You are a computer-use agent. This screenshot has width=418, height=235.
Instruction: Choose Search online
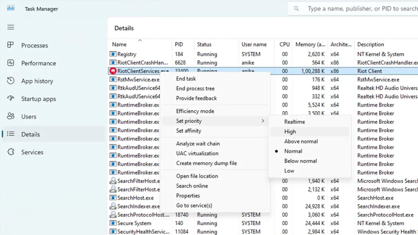click(215, 186)
